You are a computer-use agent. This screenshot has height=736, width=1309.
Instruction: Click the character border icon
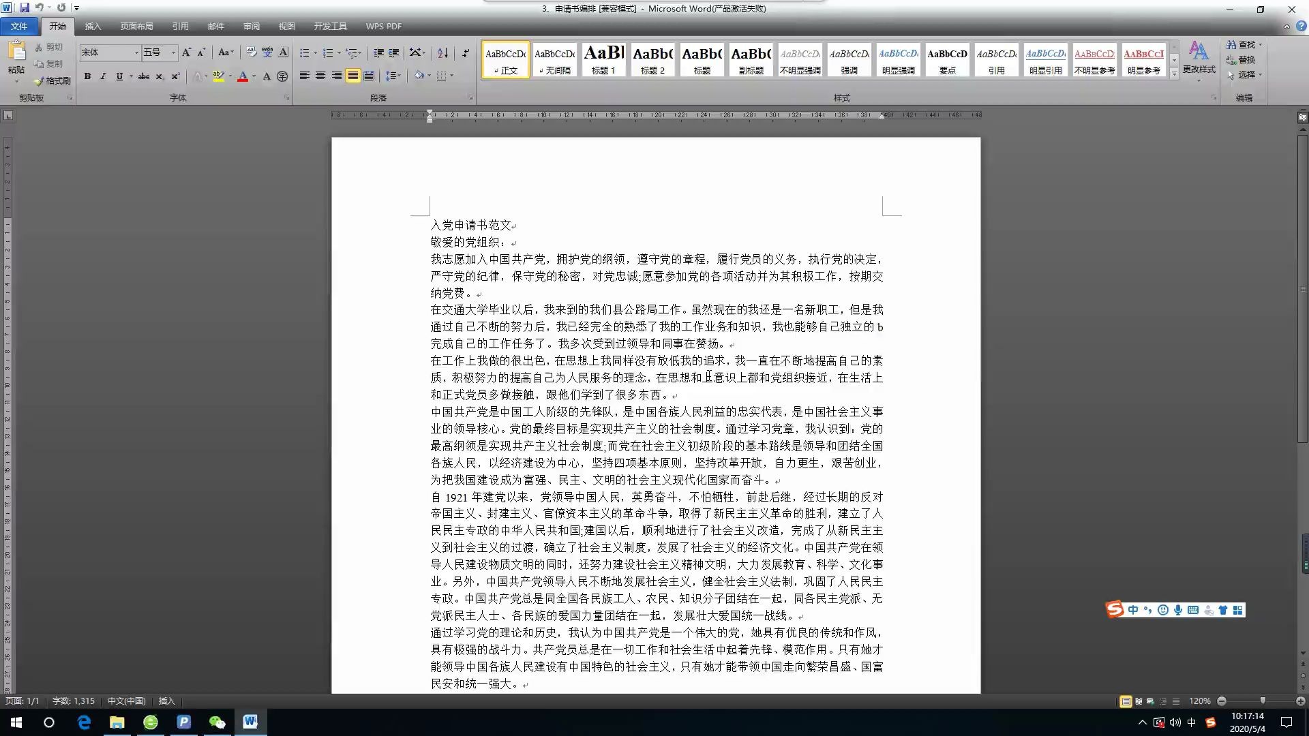tap(284, 52)
